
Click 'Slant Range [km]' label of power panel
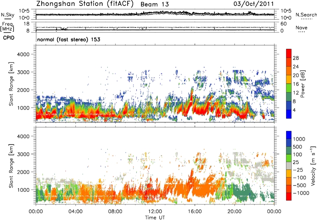click(x=11, y=84)
